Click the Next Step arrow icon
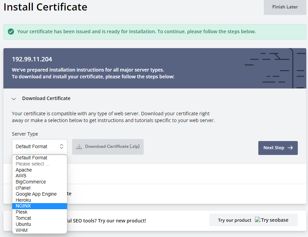The width and height of the screenshot is (308, 237). 290,148
